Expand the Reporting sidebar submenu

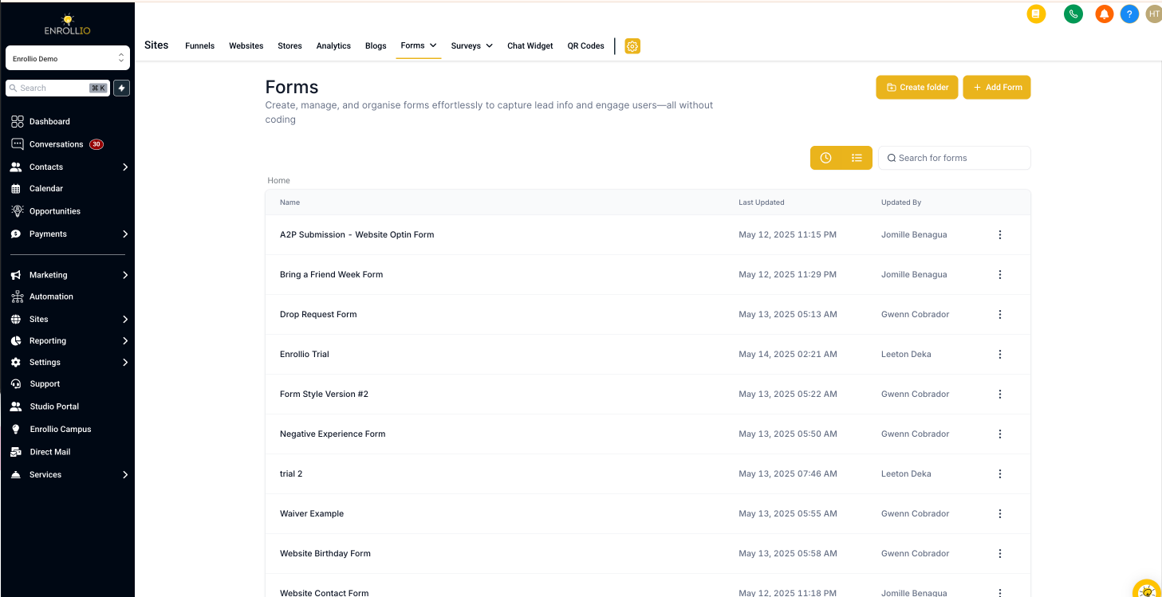(125, 340)
